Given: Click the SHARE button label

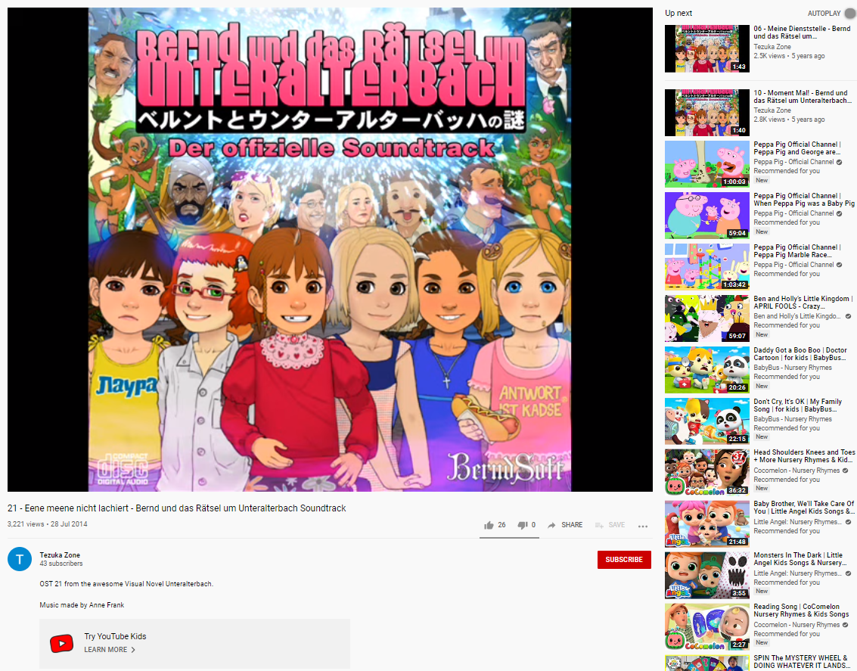Looking at the screenshot, I should (x=572, y=525).
